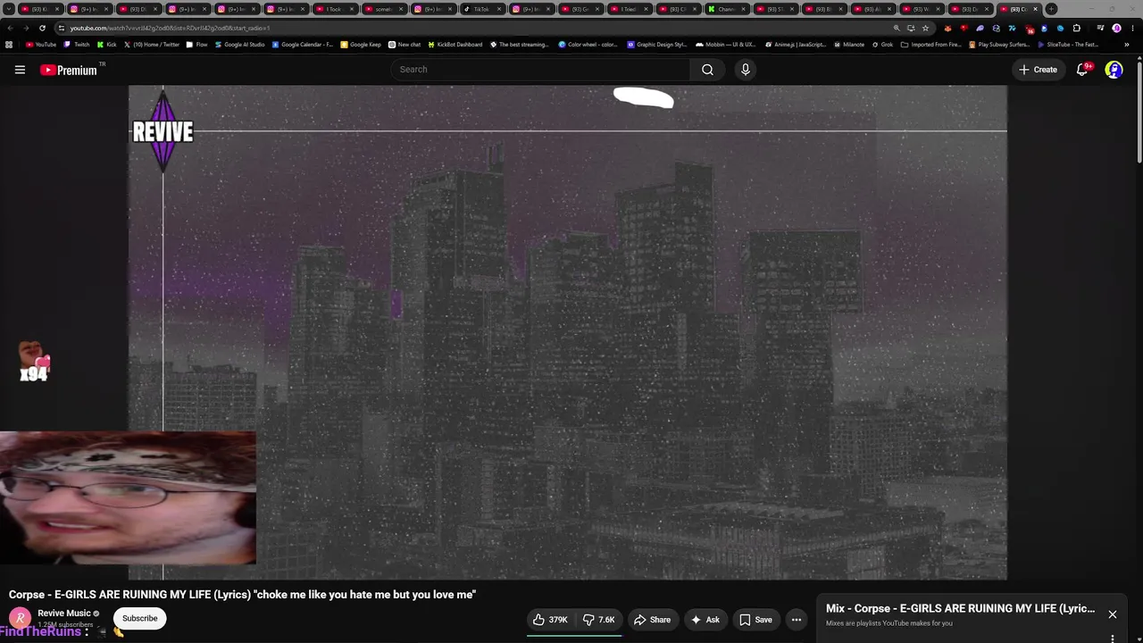This screenshot has height=643, width=1143.
Task: Open the Milanote bookmark
Action: [x=849, y=45]
